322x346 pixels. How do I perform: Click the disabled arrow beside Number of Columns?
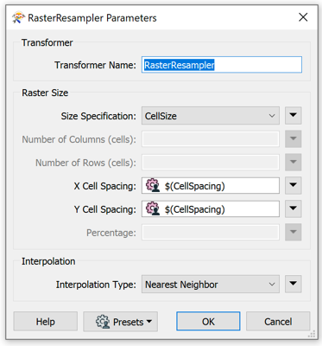pos(294,139)
